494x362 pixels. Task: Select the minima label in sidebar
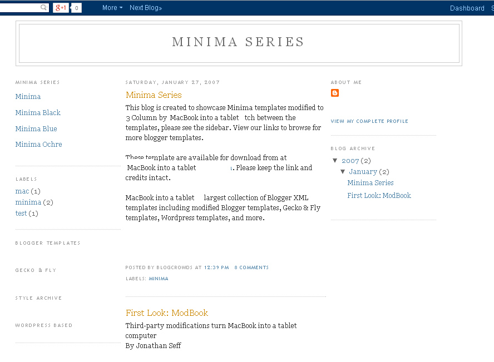pos(28,202)
